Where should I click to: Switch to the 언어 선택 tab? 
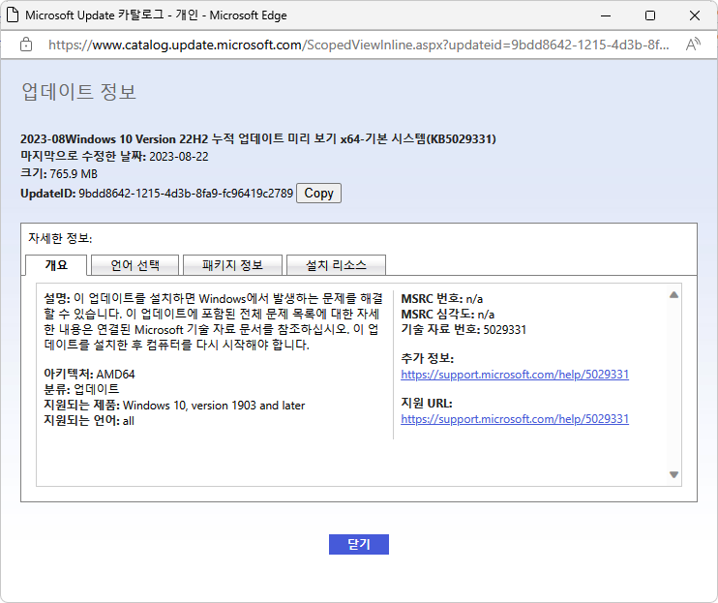pyautogui.click(x=135, y=265)
